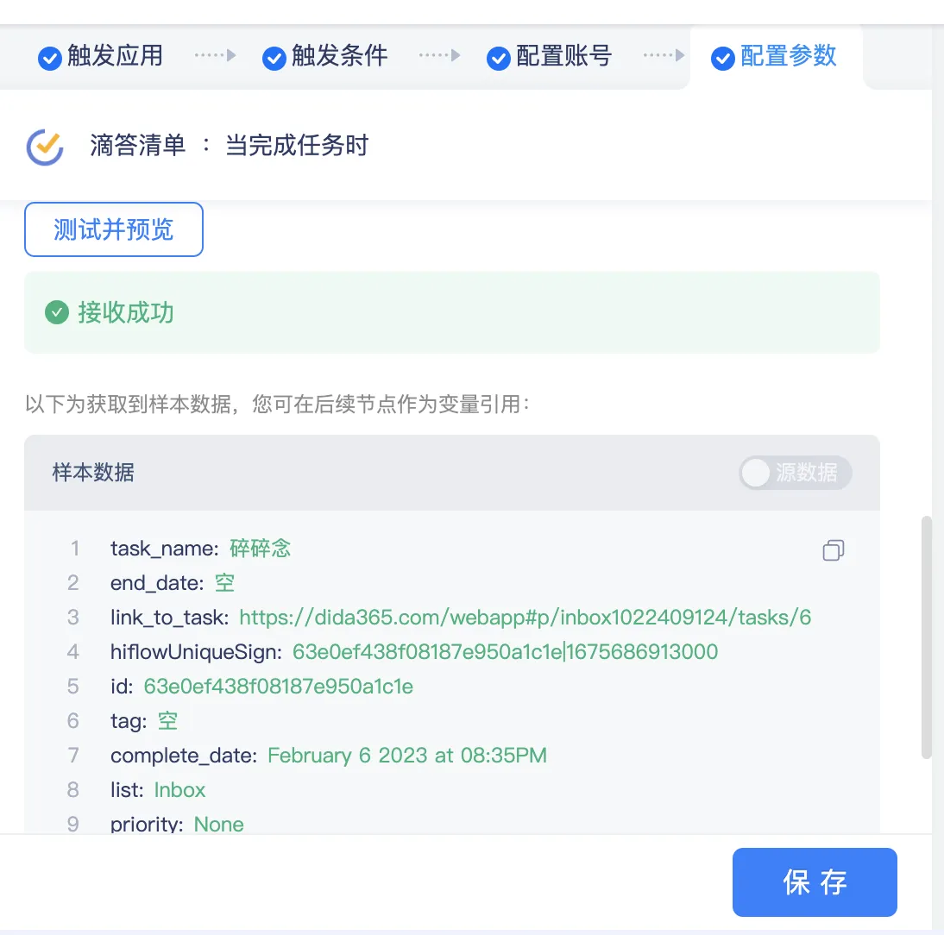Click the priority value None
Image resolution: width=944 pixels, height=935 pixels.
218,825
